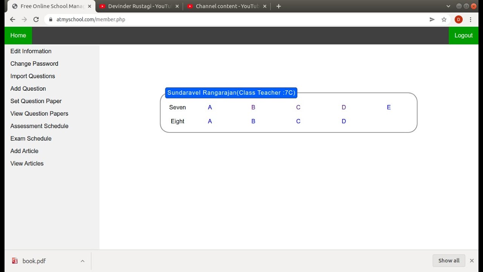Screen dimensions: 483x272
Task: Select section D in the Eight row
Action: [x=344, y=122]
